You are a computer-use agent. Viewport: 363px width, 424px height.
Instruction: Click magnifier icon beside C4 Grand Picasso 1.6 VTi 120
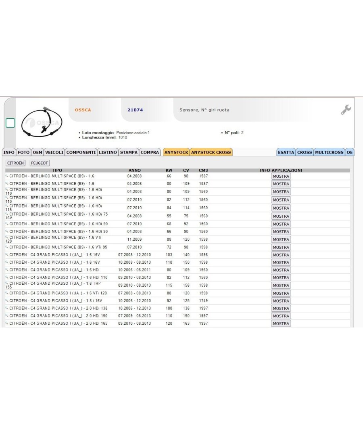pos(7,293)
